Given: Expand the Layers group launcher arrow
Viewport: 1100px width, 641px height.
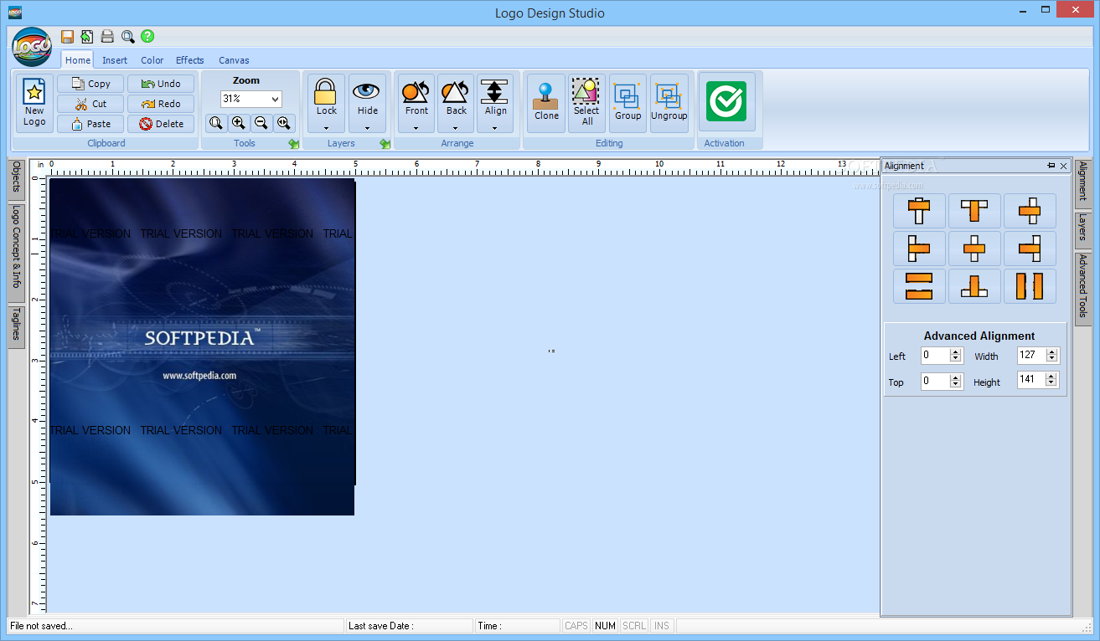Looking at the screenshot, I should click(385, 144).
